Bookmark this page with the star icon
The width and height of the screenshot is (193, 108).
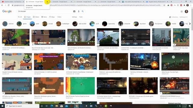164,5
